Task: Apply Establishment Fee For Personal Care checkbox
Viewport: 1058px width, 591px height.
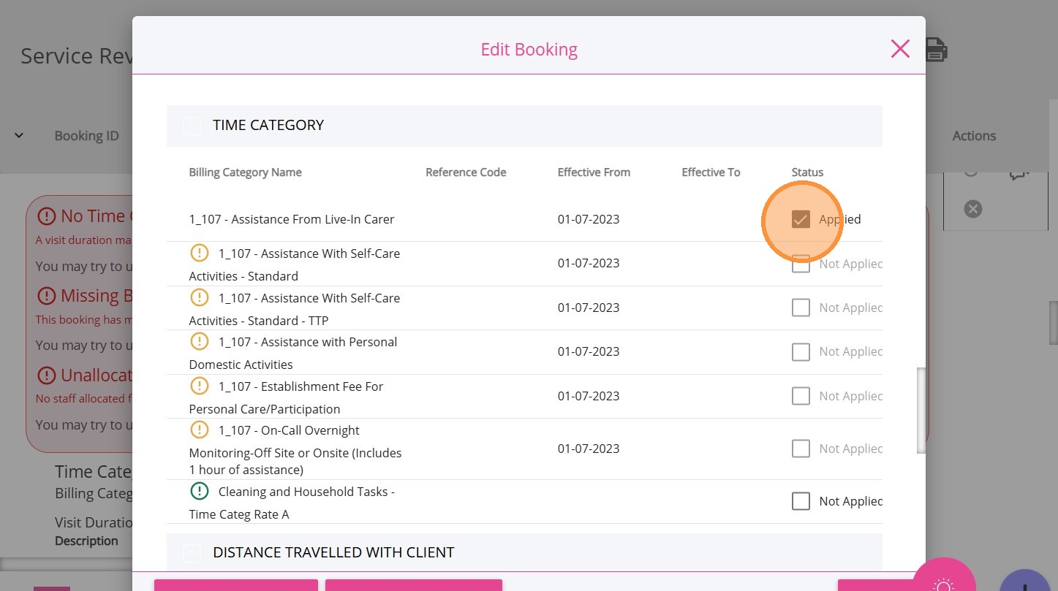Action: point(801,396)
